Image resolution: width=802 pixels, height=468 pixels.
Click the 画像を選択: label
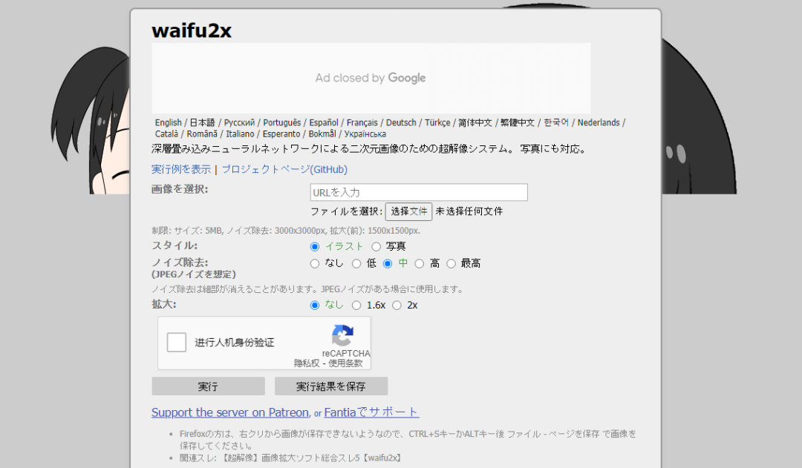click(x=180, y=189)
